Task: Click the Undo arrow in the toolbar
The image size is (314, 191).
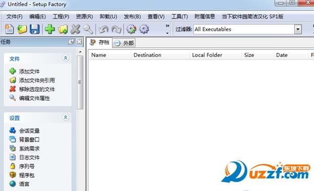Action: [103, 29]
